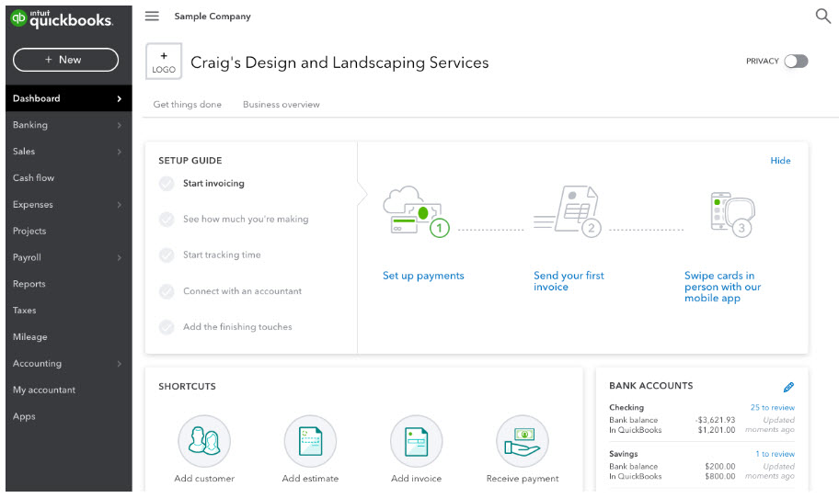
Task: Edit bank accounts with the pencil icon
Action: (x=788, y=387)
